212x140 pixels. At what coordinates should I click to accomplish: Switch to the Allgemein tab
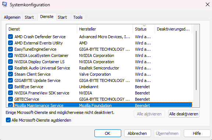click(x=12, y=17)
